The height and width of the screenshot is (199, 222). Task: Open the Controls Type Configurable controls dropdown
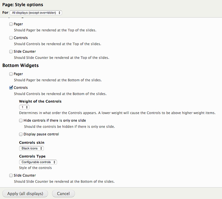38,162
